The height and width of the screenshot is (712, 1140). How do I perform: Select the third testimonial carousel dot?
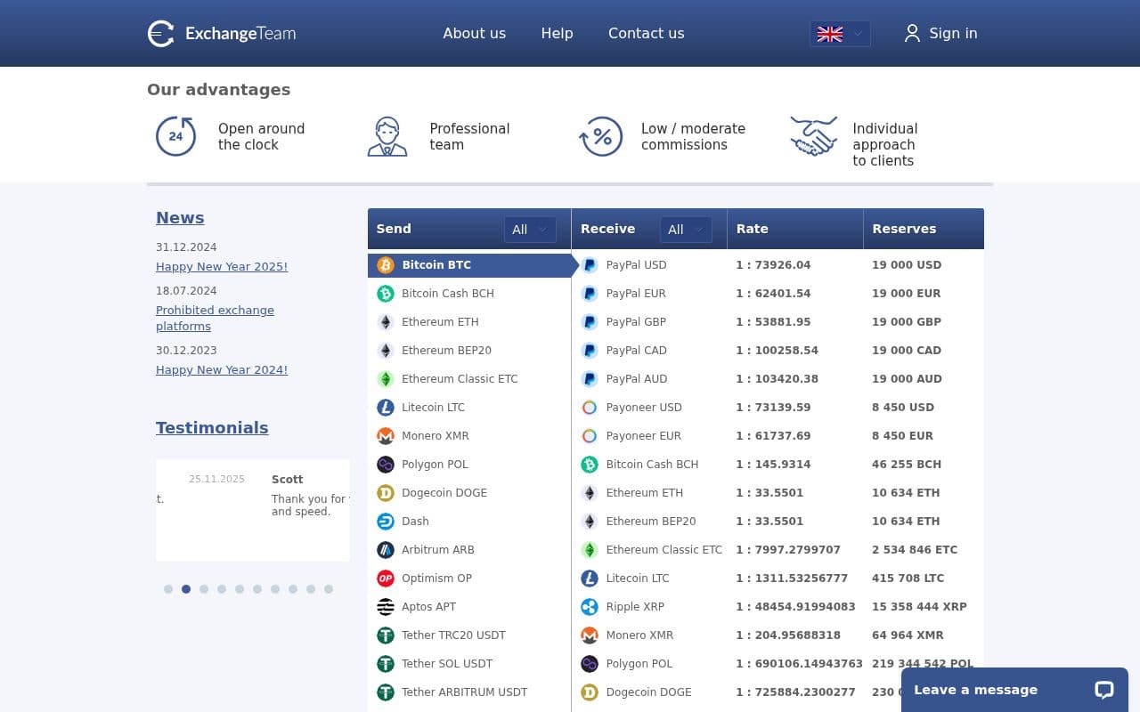pyautogui.click(x=204, y=589)
